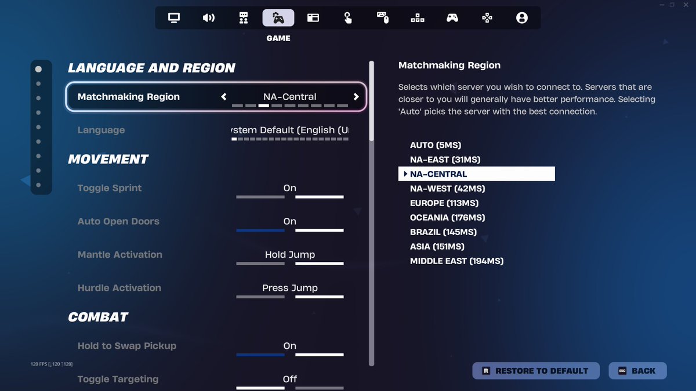
Task: Toggle the Toggle Targeting Off setting
Action: tap(290, 382)
